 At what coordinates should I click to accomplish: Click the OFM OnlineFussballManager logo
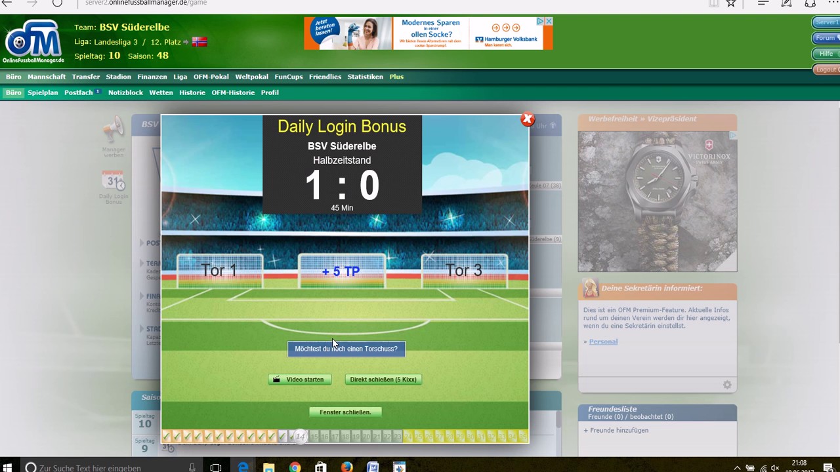[33, 43]
